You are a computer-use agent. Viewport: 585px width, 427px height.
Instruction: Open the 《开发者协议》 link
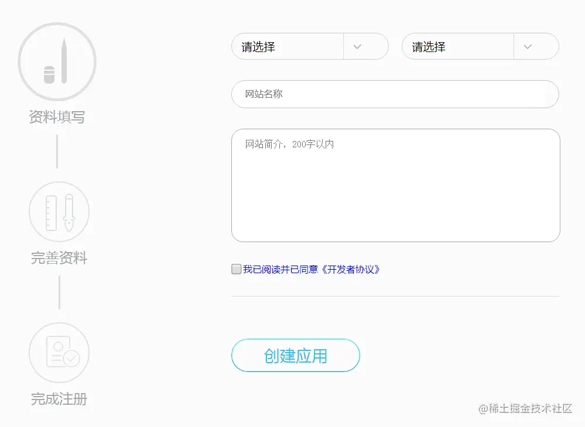pos(351,270)
